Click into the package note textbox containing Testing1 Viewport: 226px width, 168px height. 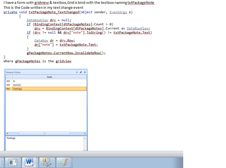click(x=44, y=143)
